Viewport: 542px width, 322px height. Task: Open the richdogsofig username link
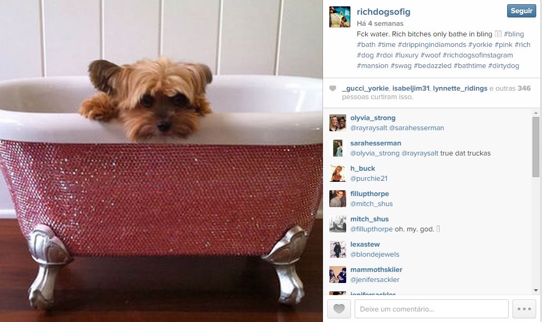pos(383,12)
